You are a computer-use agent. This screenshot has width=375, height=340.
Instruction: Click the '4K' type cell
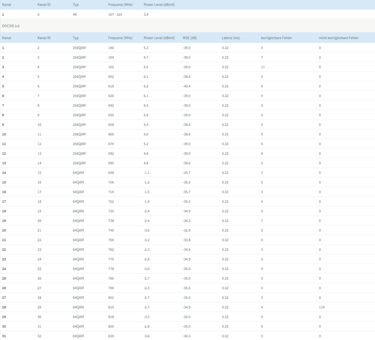tap(75, 15)
